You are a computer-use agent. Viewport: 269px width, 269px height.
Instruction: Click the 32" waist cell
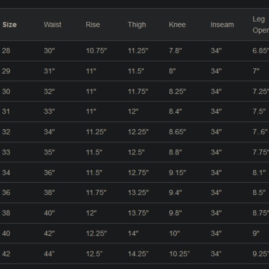pos(49,91)
